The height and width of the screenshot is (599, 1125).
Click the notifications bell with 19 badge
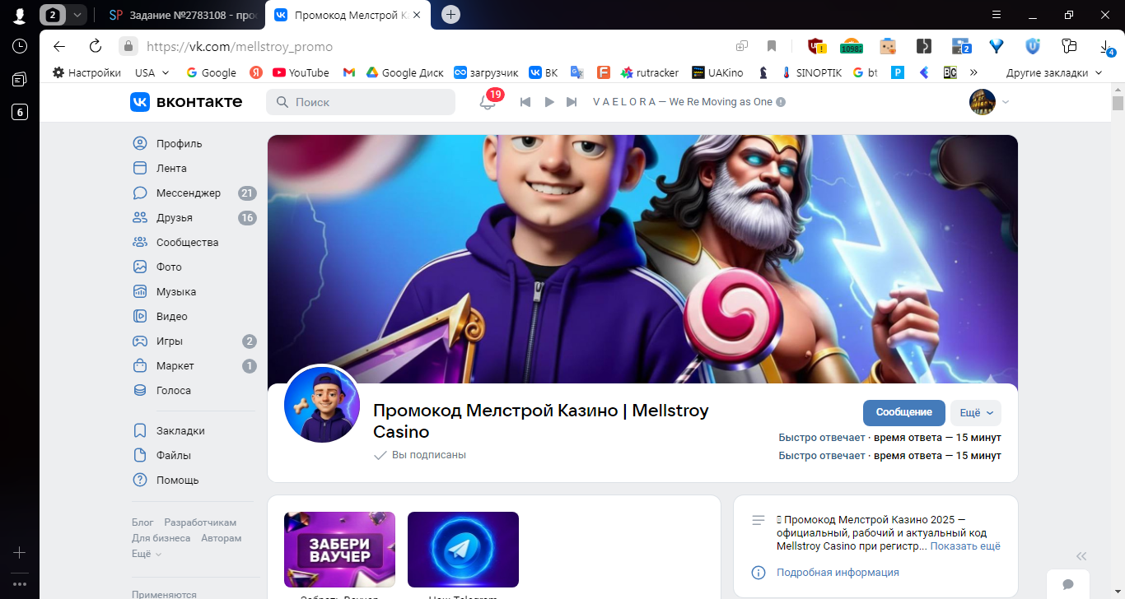pyautogui.click(x=488, y=101)
